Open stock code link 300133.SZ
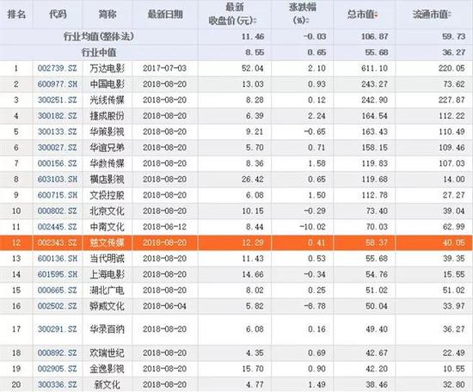 point(58,132)
